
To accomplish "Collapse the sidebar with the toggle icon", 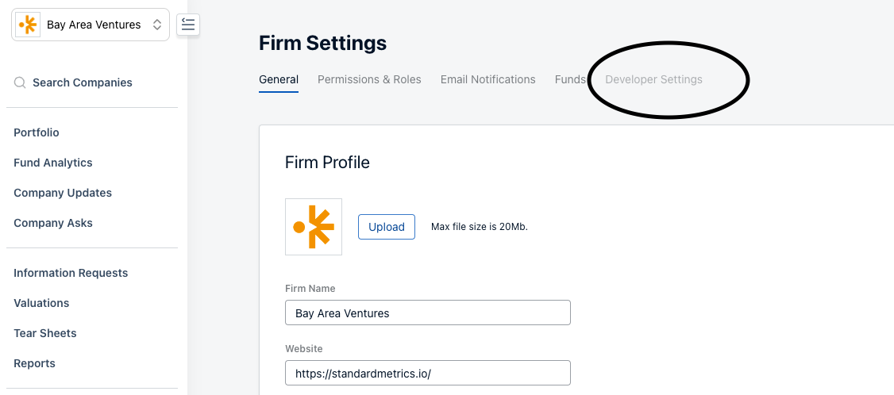I will pos(188,25).
